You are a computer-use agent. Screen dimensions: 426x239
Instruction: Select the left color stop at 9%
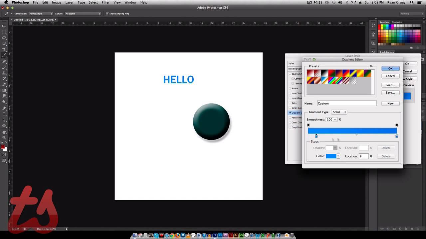pyautogui.click(x=316, y=136)
